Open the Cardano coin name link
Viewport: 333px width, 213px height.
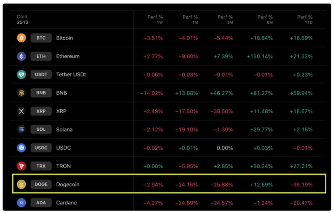click(x=67, y=202)
